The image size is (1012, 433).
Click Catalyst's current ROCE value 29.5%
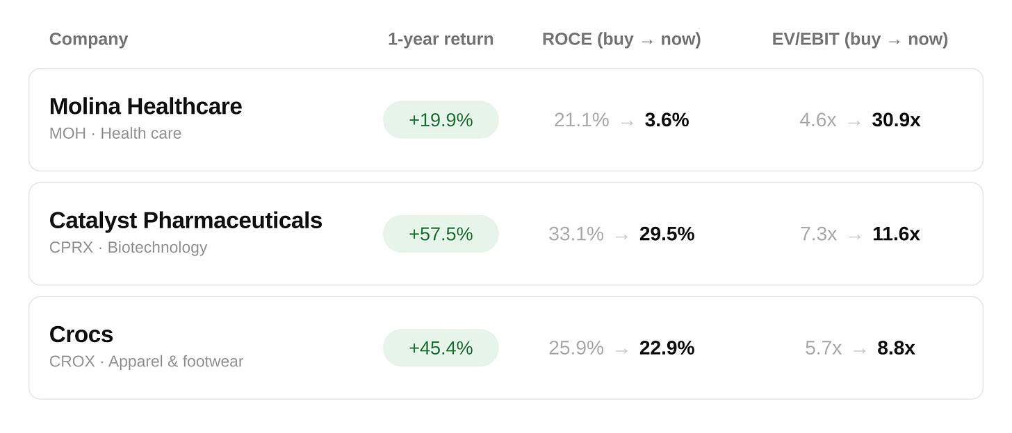pos(667,234)
